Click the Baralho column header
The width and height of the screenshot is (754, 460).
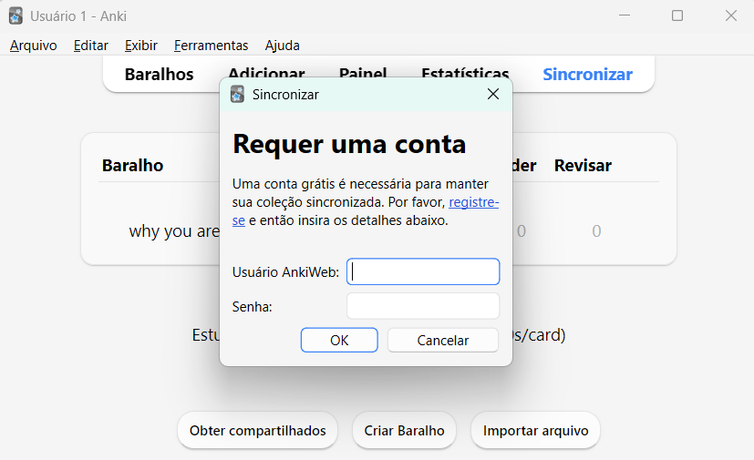click(133, 166)
